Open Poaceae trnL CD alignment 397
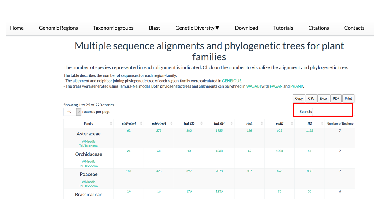This screenshot has width=379, height=213. pyautogui.click(x=189, y=171)
